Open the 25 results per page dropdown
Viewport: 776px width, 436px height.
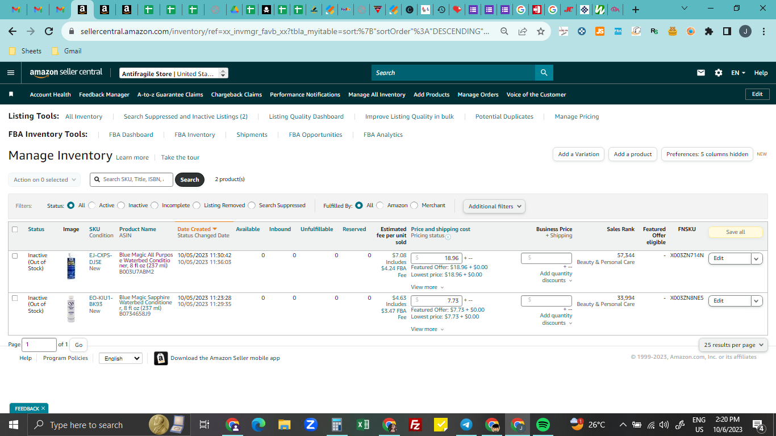pyautogui.click(x=733, y=345)
